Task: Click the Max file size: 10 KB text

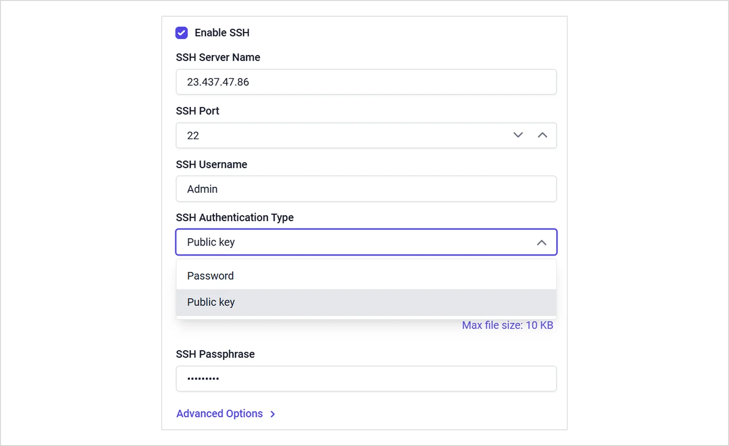Action: coord(507,325)
